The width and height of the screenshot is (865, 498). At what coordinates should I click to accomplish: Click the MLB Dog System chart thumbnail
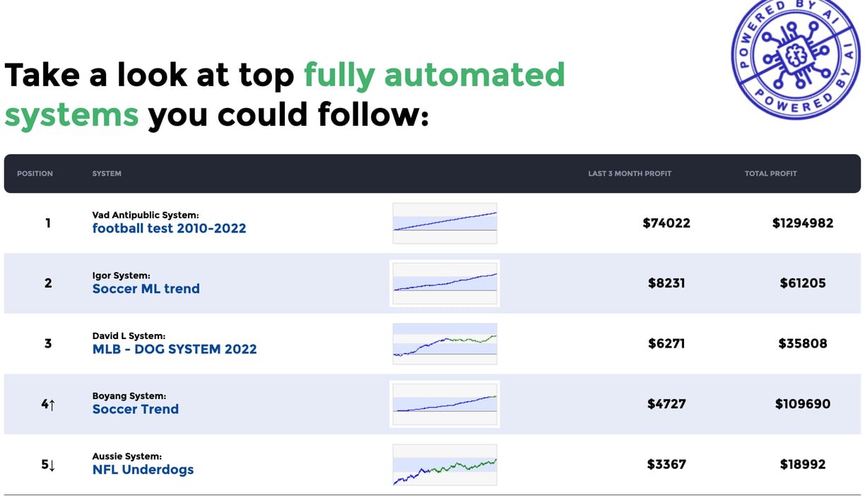(445, 344)
